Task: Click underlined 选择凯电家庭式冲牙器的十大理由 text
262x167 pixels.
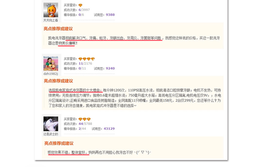Action: tap(75, 90)
